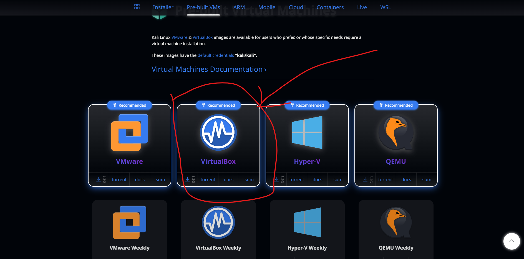Image resolution: width=524 pixels, height=259 pixels.
Task: Click the Recommended badge on Hyper-V card
Action: point(307,105)
